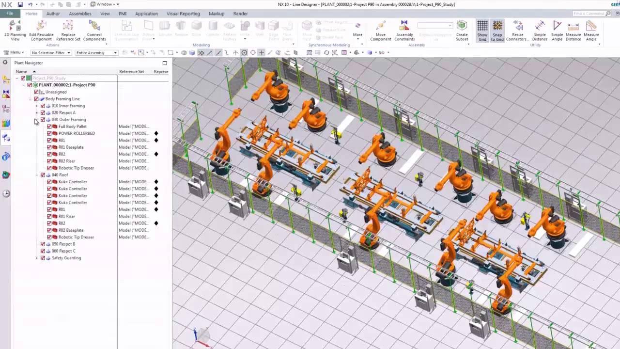The width and height of the screenshot is (620, 349).
Task: Open Assembly Constraints
Action: click(404, 30)
